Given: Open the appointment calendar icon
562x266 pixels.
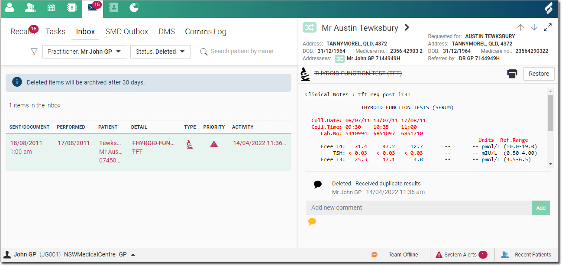Looking at the screenshot, I should [51, 7].
